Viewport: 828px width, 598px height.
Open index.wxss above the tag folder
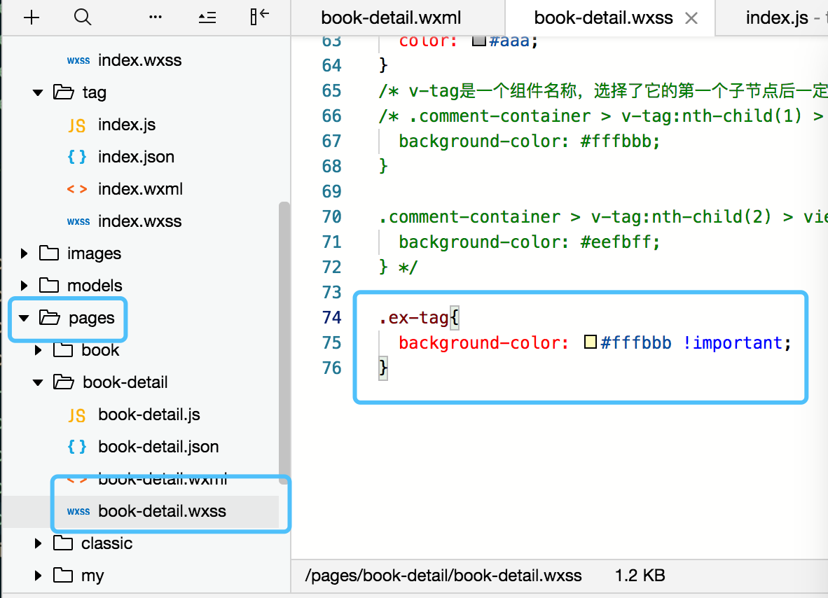pos(139,60)
